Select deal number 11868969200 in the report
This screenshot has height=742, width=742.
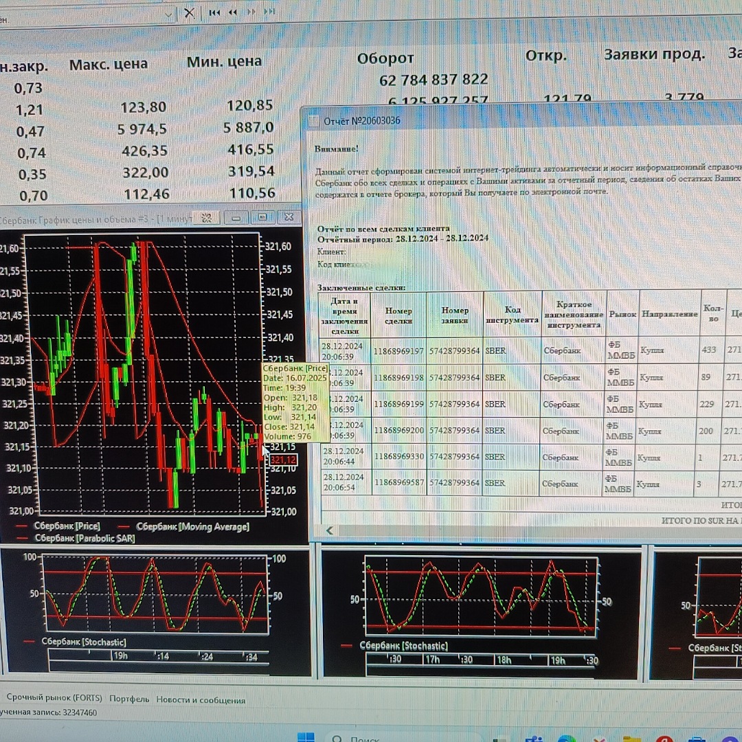(399, 431)
